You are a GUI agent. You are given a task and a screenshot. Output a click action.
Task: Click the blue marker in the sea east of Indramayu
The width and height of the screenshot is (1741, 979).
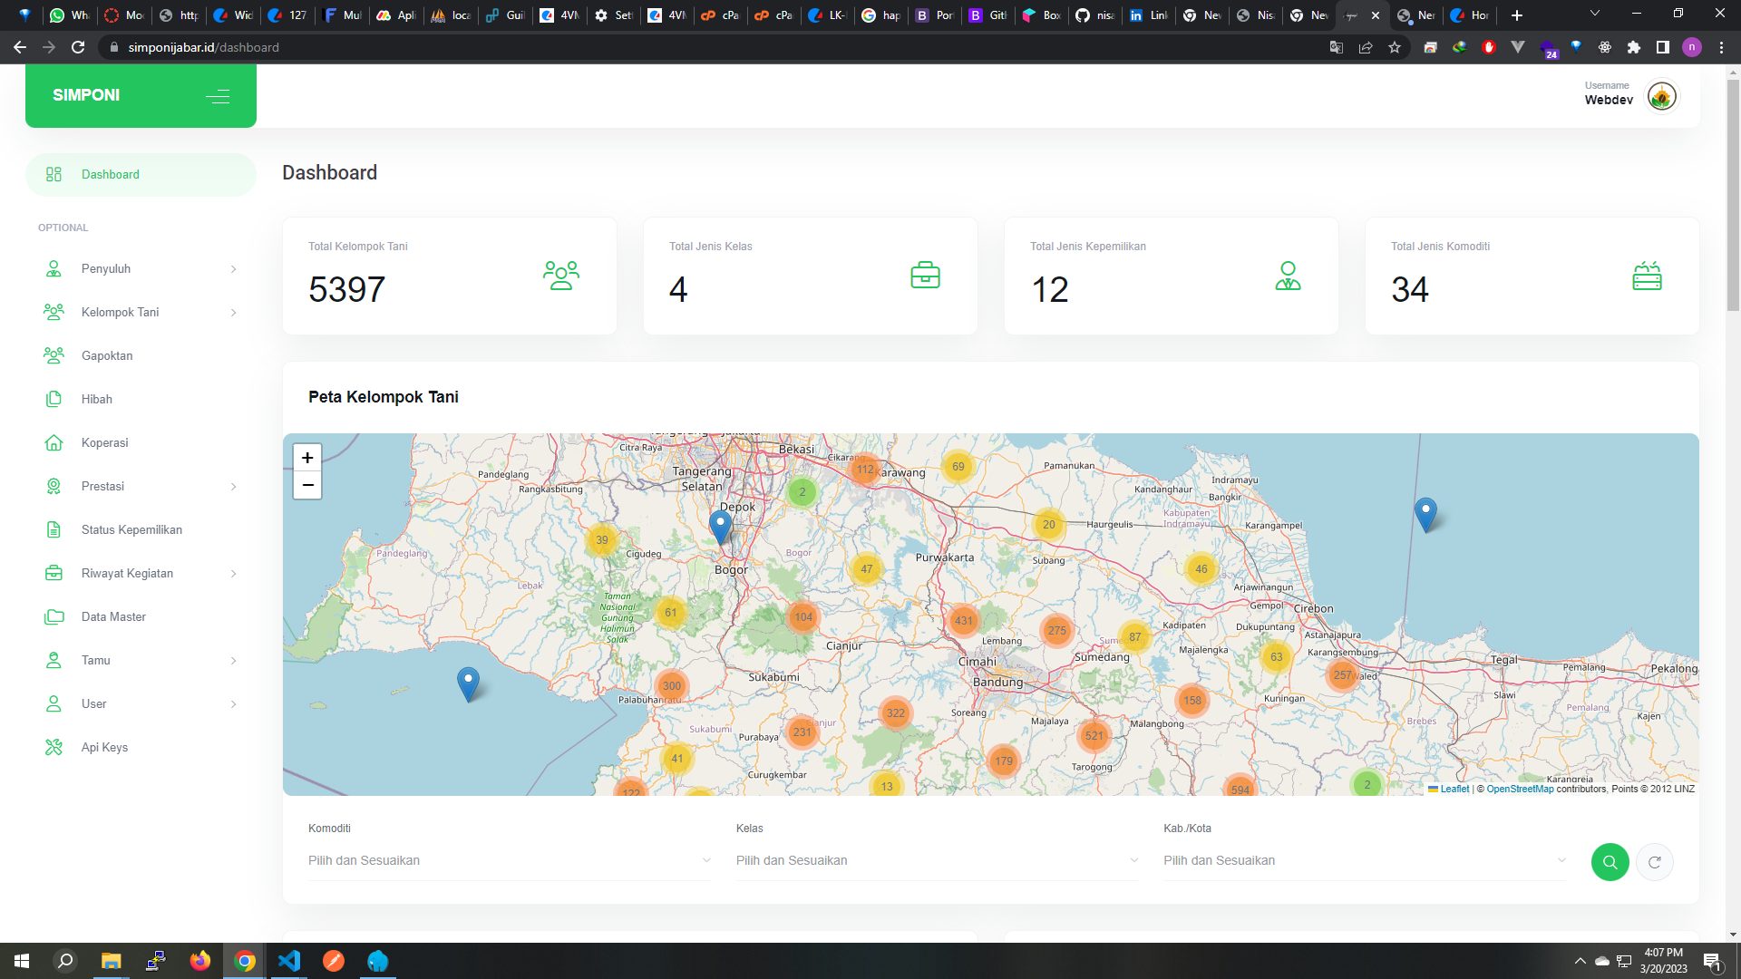[x=1425, y=515]
